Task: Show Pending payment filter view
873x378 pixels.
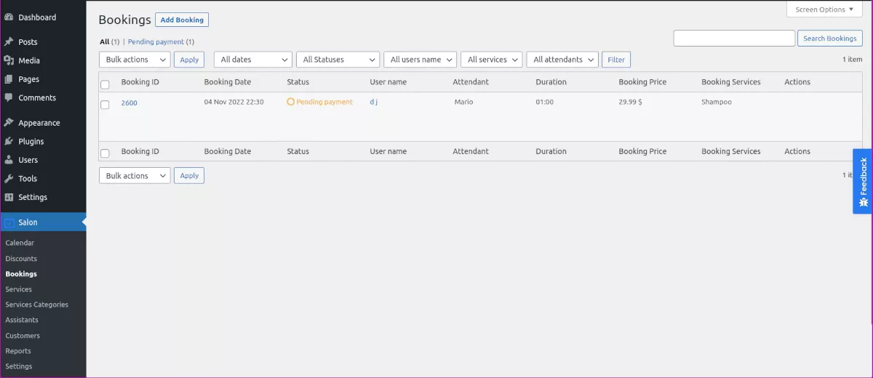Action: pos(156,42)
